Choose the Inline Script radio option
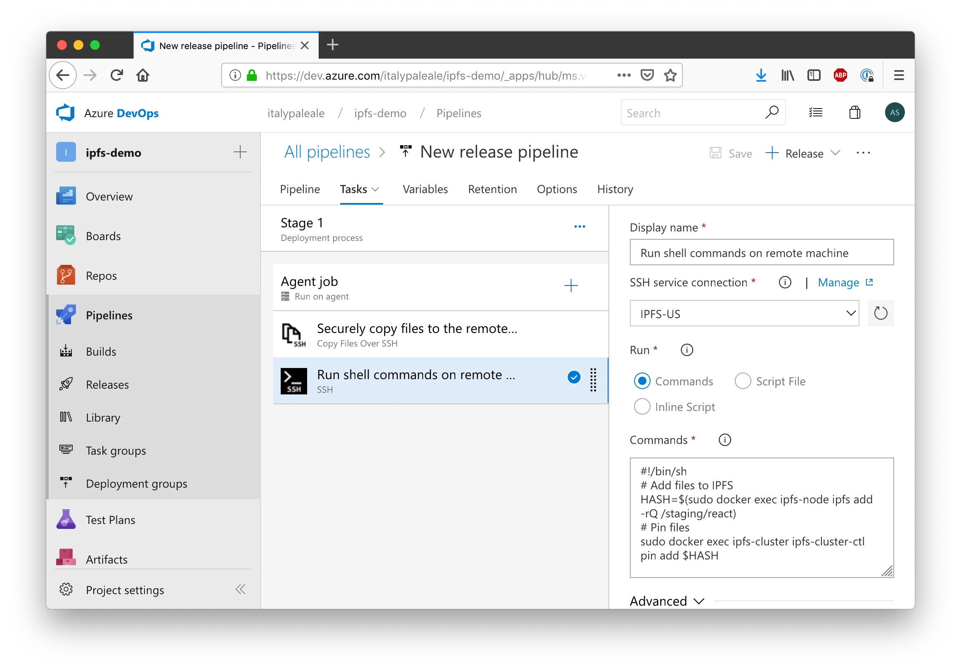Screen dimensions: 961x670 coord(642,406)
